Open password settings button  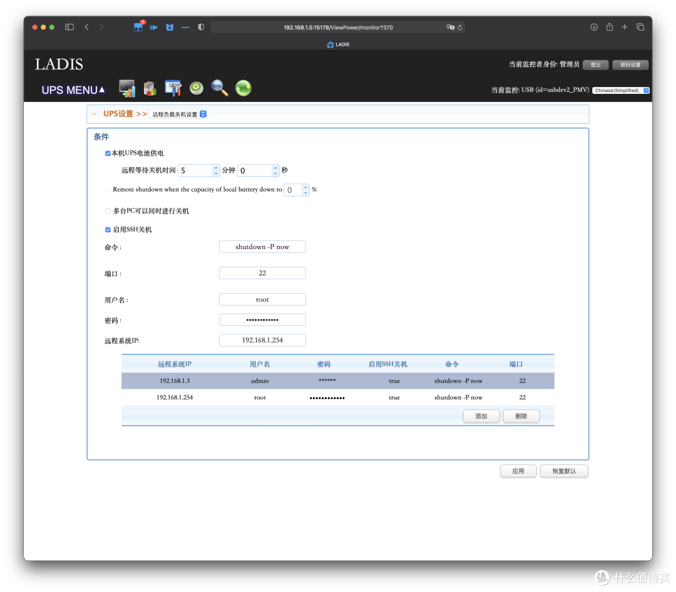[x=630, y=65]
